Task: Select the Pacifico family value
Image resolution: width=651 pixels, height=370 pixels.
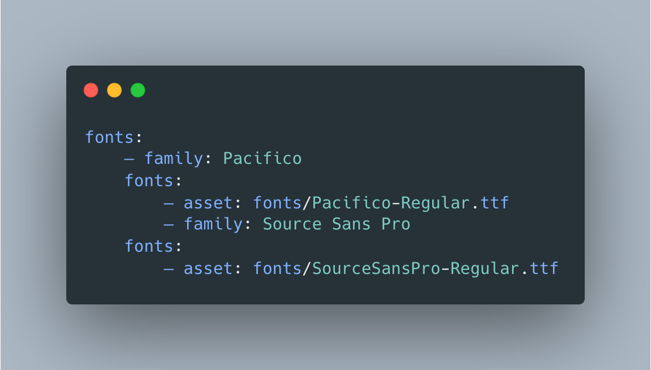Action: click(x=262, y=159)
